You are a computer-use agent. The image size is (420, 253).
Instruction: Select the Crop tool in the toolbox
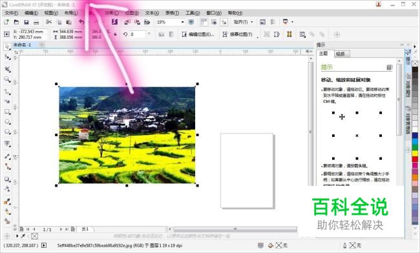[x=7, y=69]
